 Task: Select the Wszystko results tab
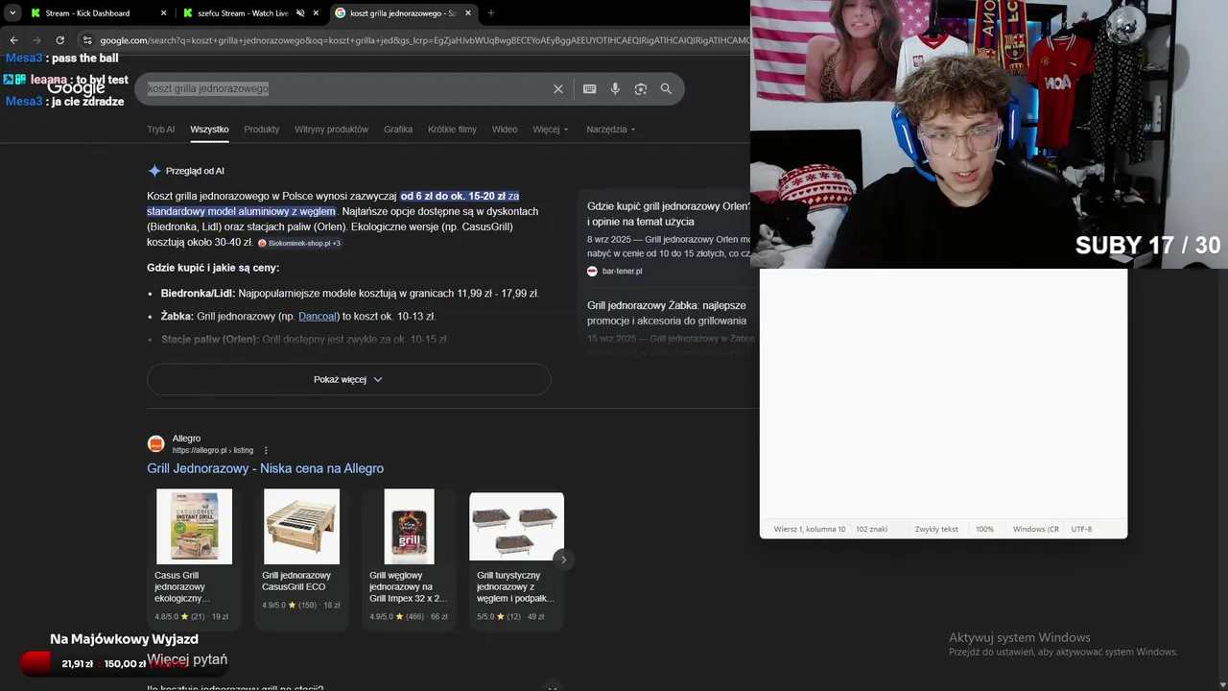pyautogui.click(x=209, y=130)
